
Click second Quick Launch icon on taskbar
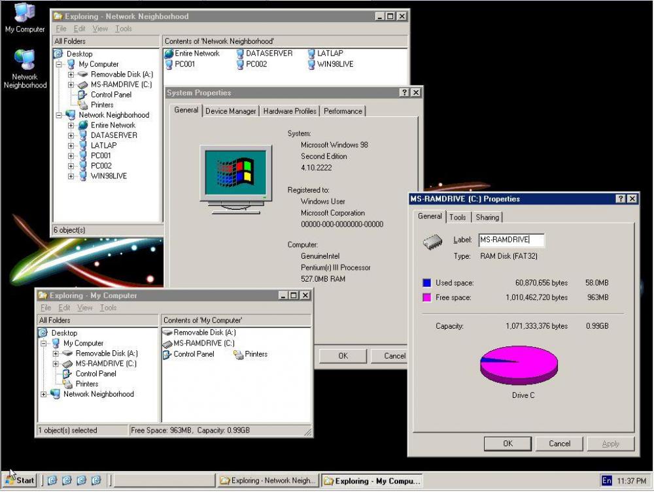pyautogui.click(x=67, y=480)
